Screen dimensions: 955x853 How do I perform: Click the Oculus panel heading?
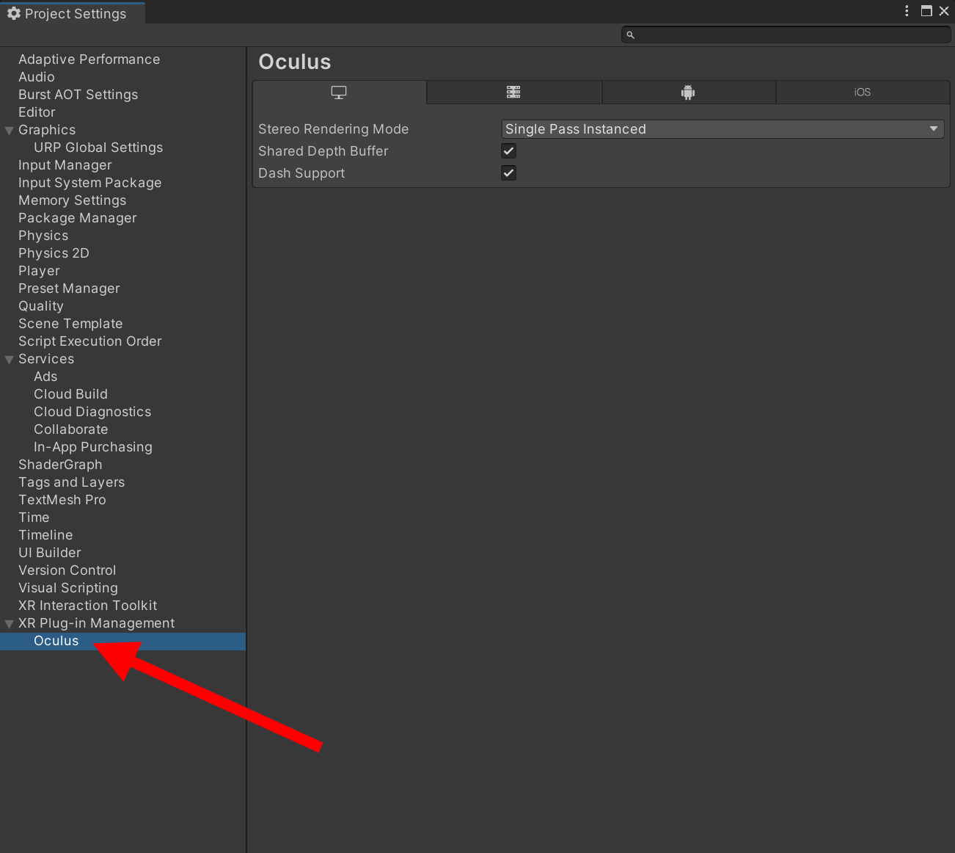coord(294,62)
